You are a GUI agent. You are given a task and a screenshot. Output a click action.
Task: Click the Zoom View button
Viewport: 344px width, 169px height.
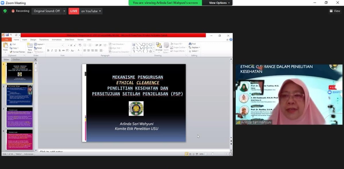tap(335, 11)
